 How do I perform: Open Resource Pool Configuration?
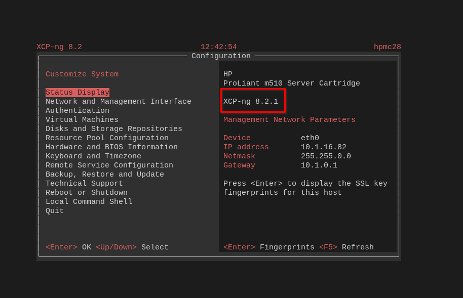point(107,138)
